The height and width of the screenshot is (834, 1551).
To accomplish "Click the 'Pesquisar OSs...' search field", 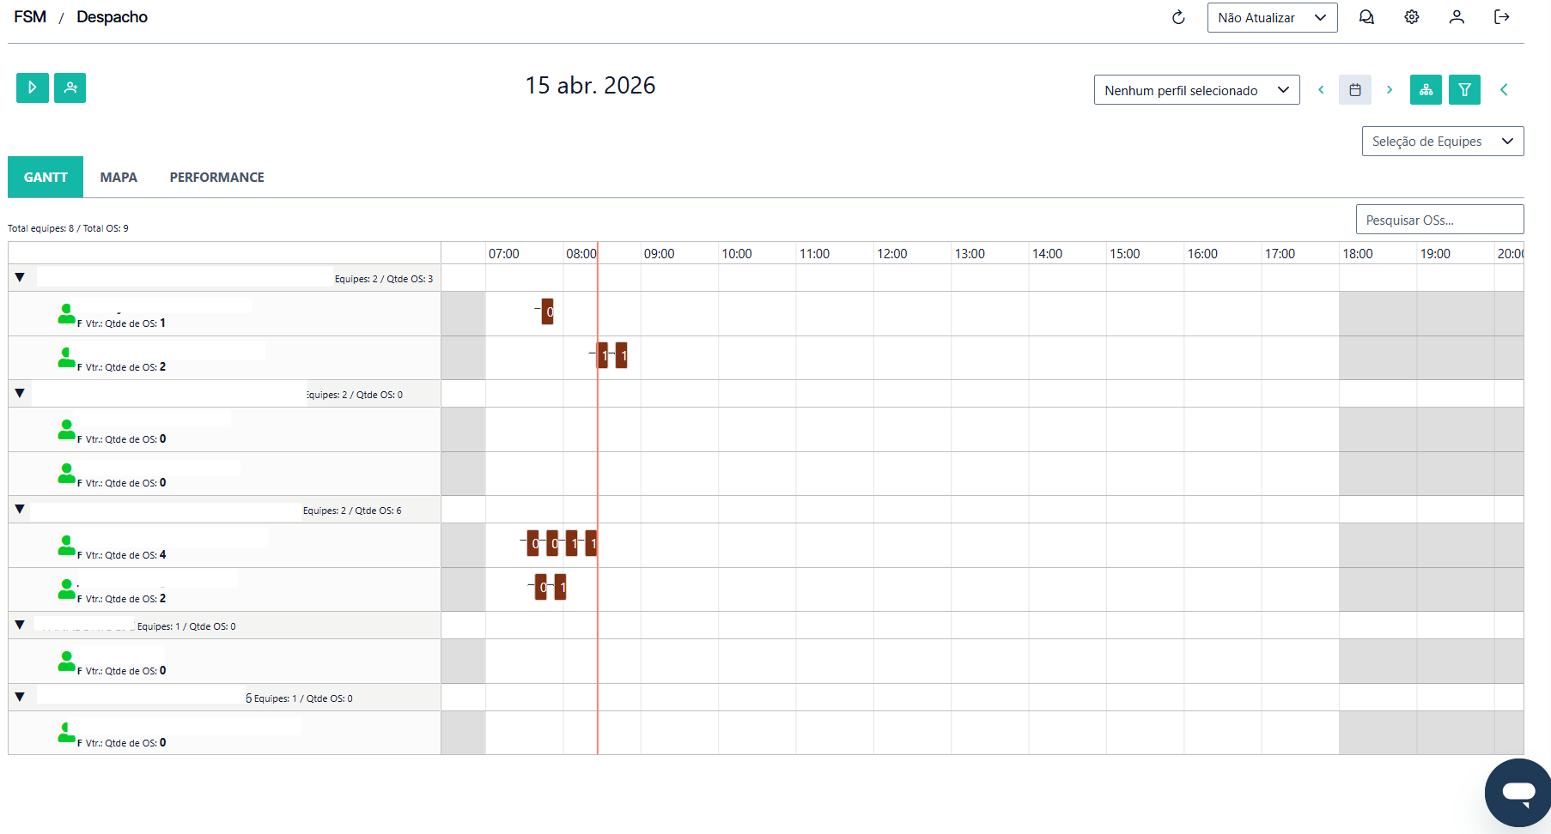I will tap(1439, 220).
